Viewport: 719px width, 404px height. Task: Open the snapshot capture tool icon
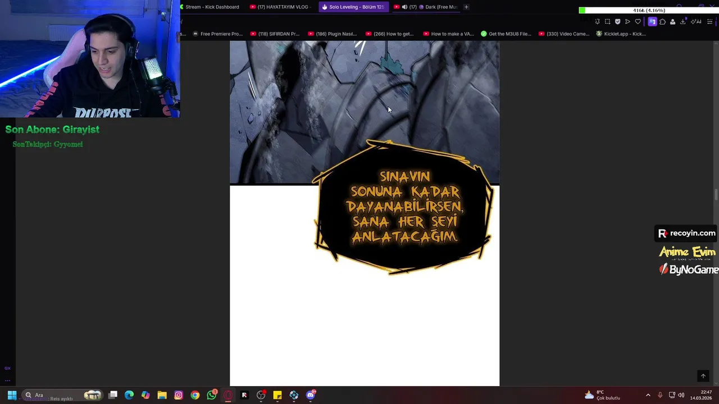(607, 22)
